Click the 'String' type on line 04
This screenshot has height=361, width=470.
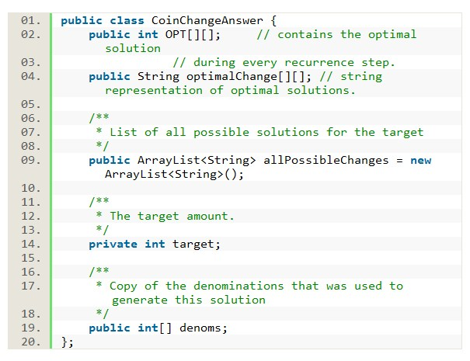pos(158,77)
